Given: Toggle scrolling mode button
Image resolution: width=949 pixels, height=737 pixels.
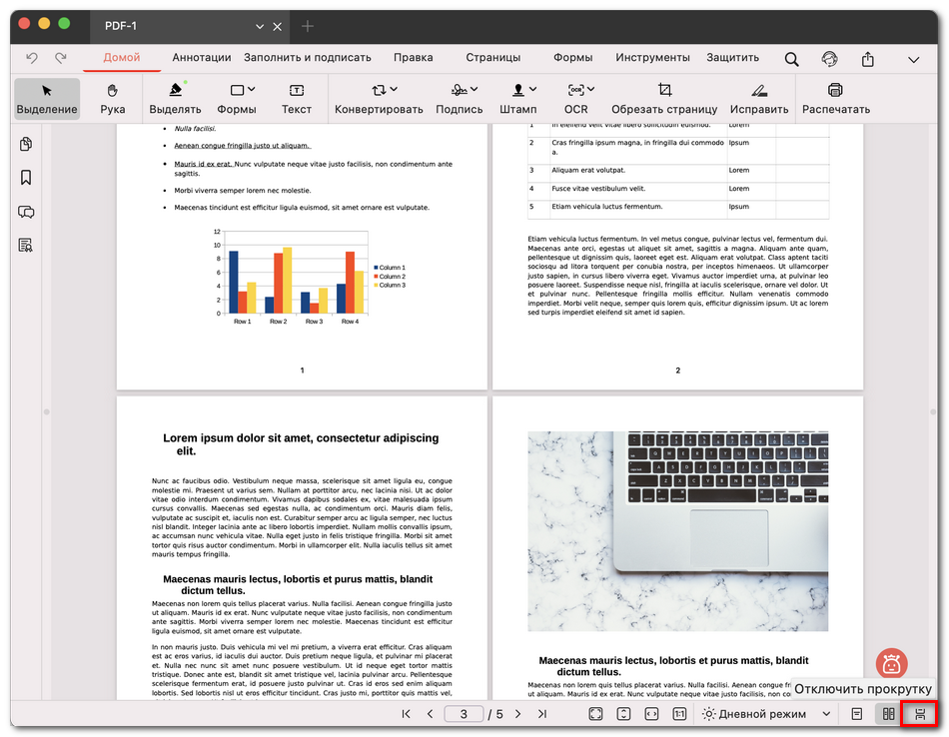Looking at the screenshot, I should point(919,714).
